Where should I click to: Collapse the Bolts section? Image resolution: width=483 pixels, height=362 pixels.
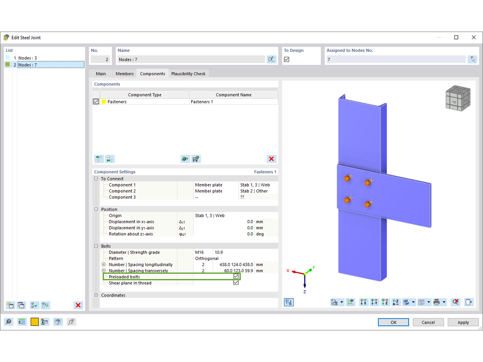pos(96,246)
